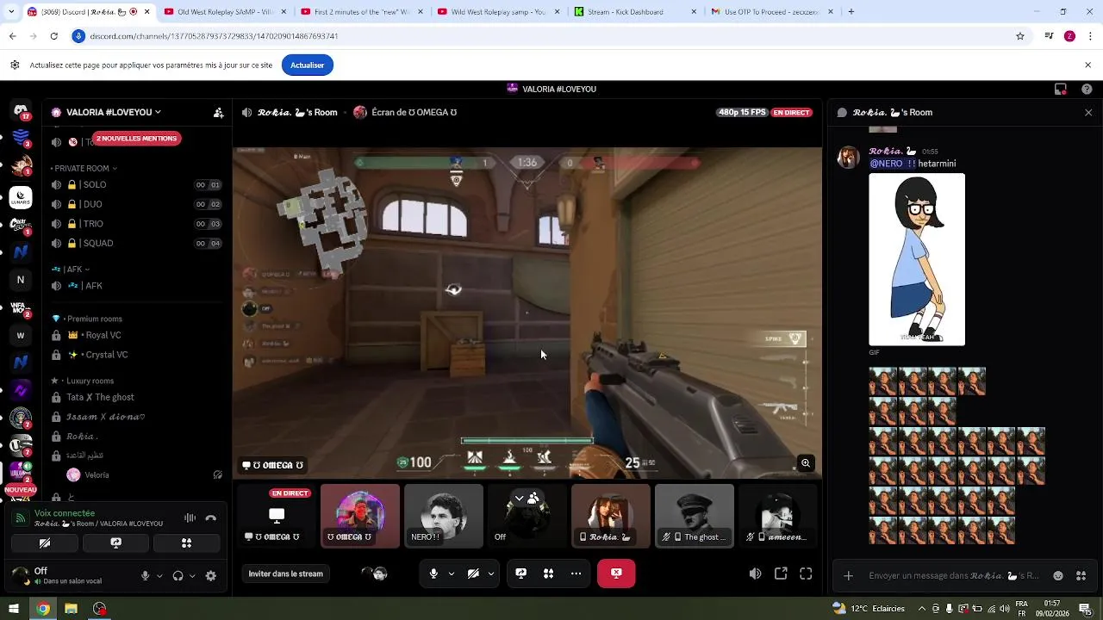Image resolution: width=1103 pixels, height=620 pixels.
Task: Pop out the stream window
Action: (x=781, y=573)
